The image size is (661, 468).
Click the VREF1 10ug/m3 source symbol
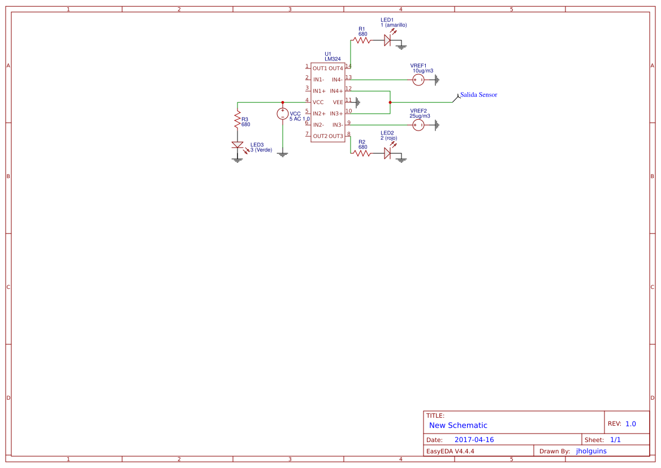click(418, 80)
